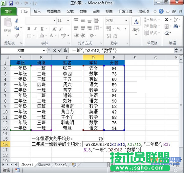Click the Undo arrow icon
Screen dimensions: 184x173
(17, 3)
